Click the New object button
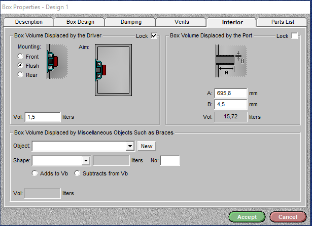The width and height of the screenshot is (312, 226). pyautogui.click(x=147, y=146)
